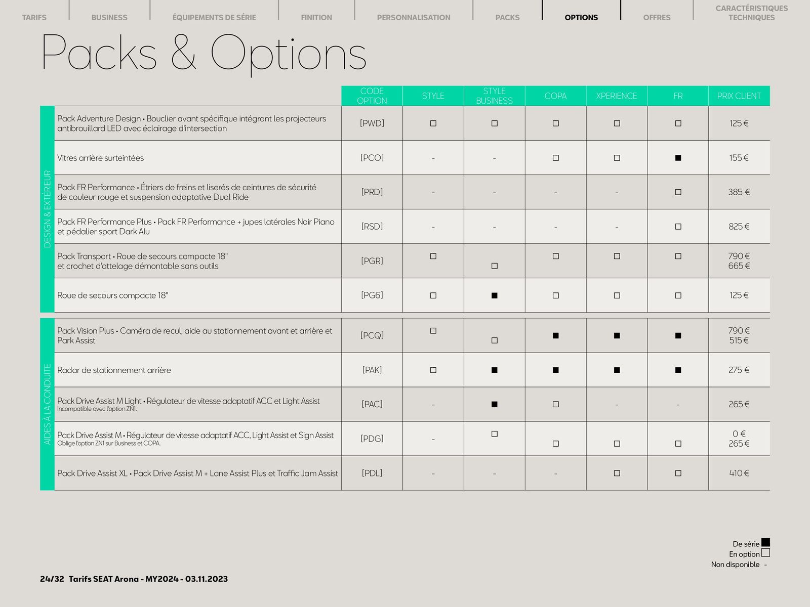
Task: Click the DESIGN & EXTÉRIEUR section label
Action: pyautogui.click(x=47, y=209)
